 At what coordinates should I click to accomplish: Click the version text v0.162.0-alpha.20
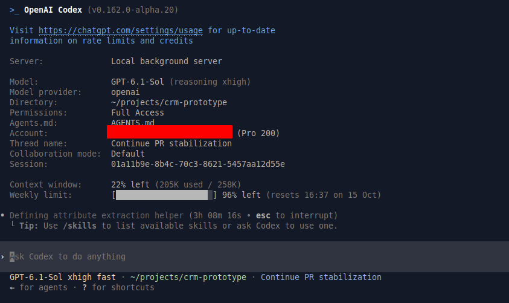pyautogui.click(x=133, y=10)
